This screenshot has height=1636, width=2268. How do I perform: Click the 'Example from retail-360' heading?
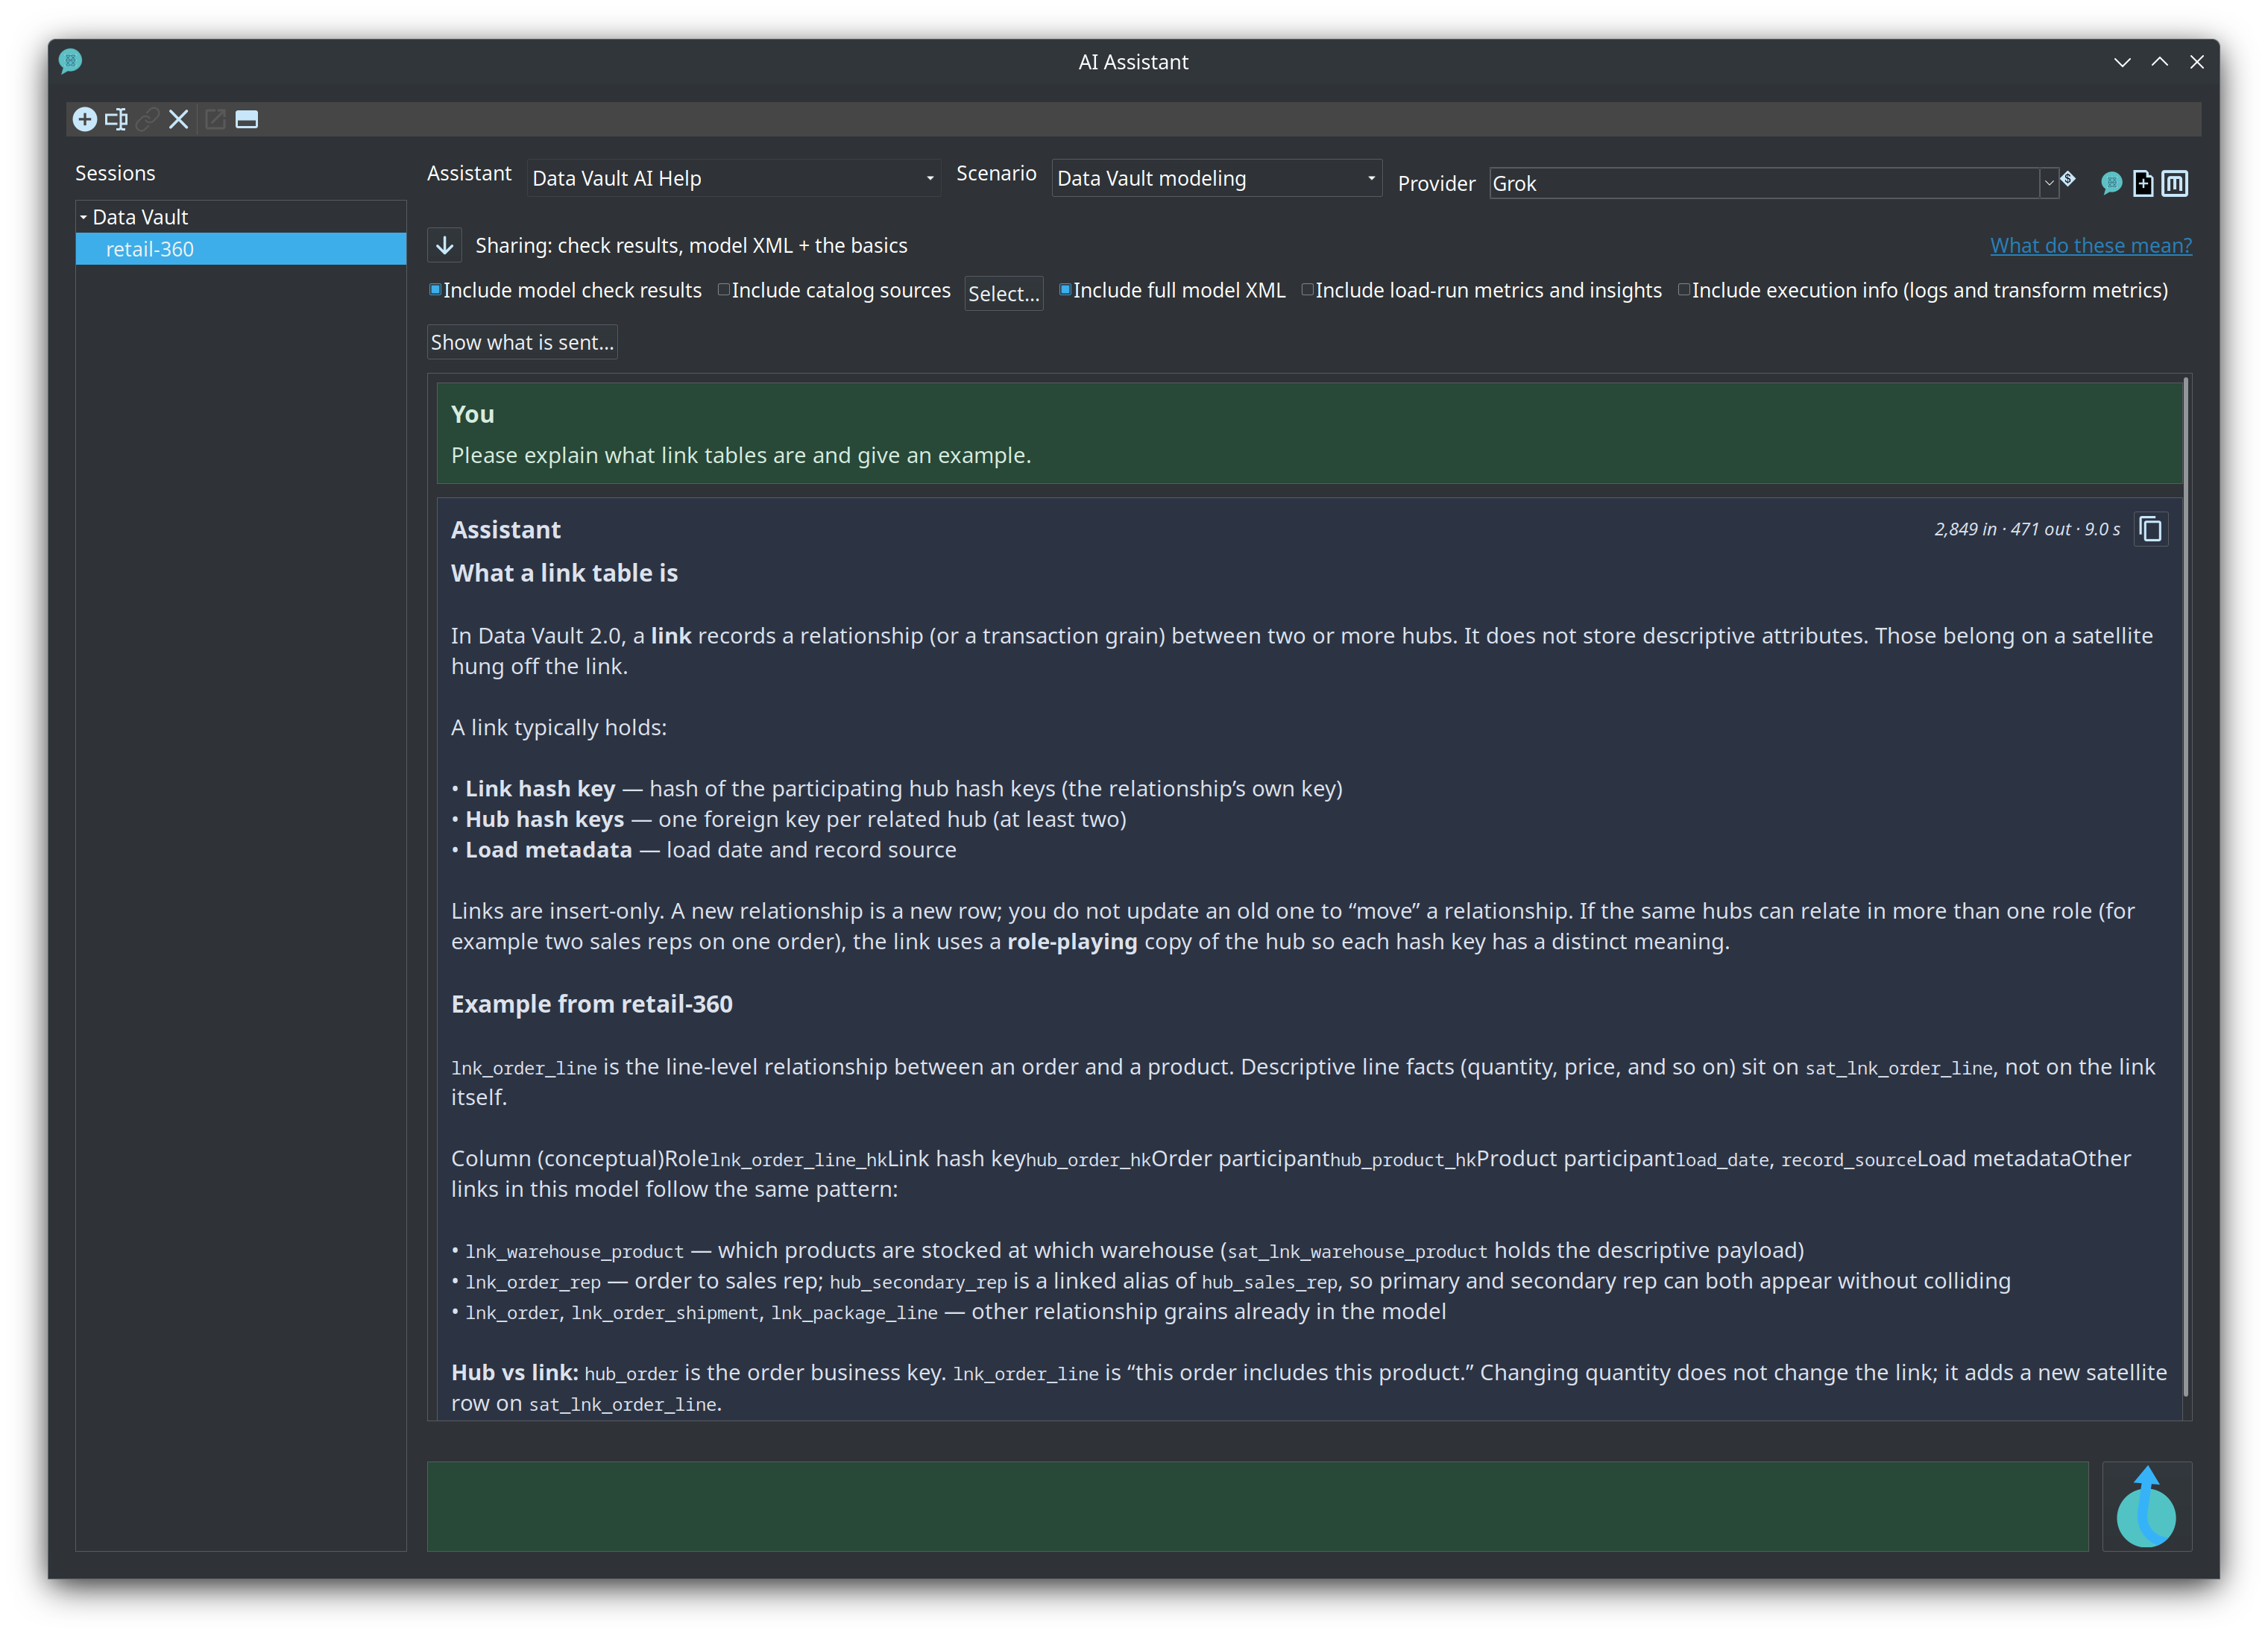coord(592,1004)
